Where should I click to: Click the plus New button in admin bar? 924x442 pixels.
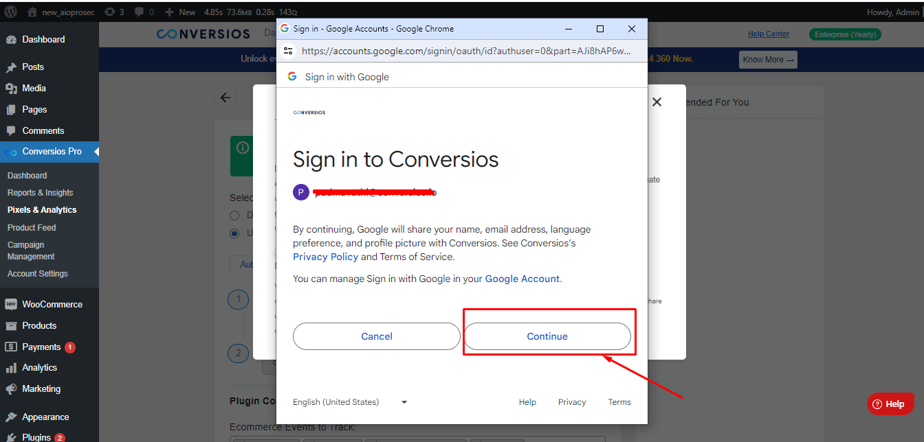point(180,12)
